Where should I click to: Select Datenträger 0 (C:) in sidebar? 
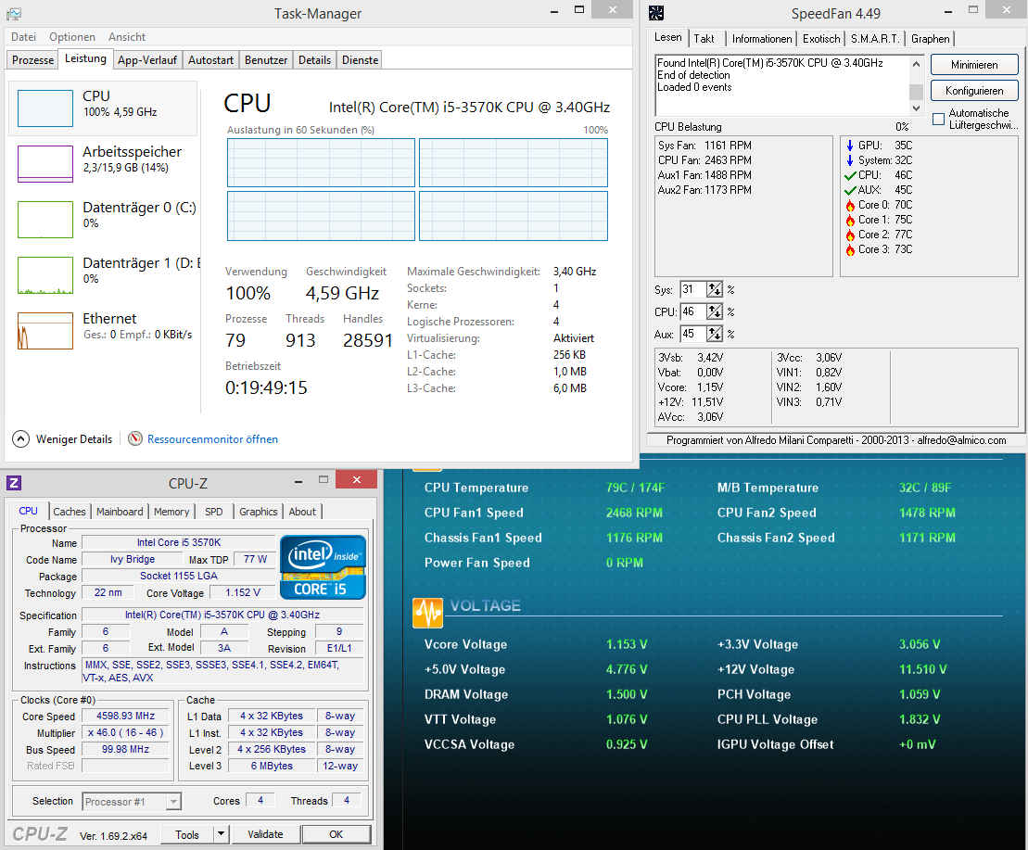pyautogui.click(x=103, y=220)
